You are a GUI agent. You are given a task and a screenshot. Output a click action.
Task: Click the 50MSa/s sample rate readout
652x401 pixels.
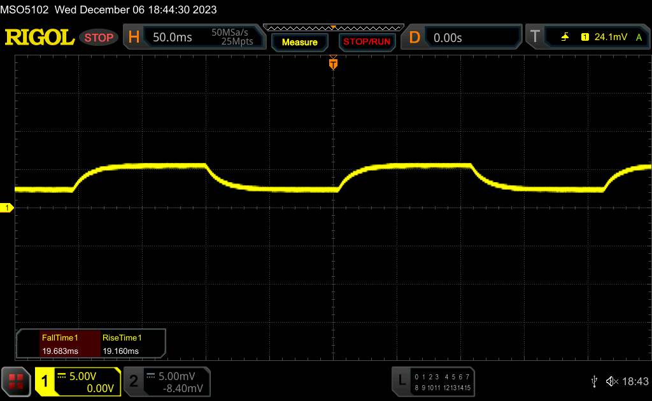point(229,32)
